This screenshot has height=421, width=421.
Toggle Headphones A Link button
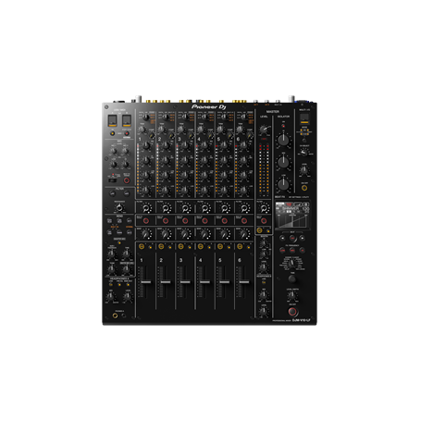[x=111, y=284]
